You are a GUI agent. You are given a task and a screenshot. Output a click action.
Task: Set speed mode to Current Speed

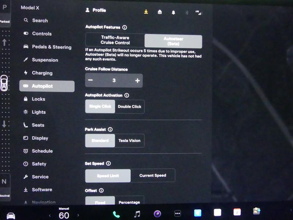(x=153, y=176)
